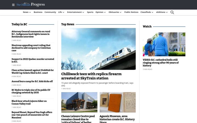
Task: Open Suspect in 2022 Quebec murder article
Action: coord(33,60)
